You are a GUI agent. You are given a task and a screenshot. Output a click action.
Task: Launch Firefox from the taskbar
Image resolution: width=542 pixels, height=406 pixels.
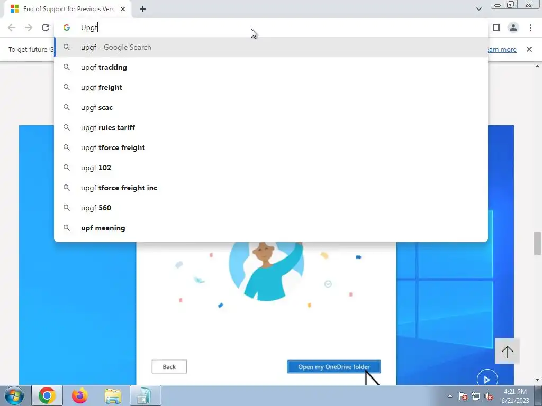(80, 395)
